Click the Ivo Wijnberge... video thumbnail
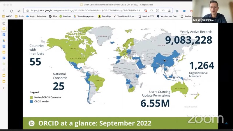Viewport: 233px width, 131px height. 212,11
